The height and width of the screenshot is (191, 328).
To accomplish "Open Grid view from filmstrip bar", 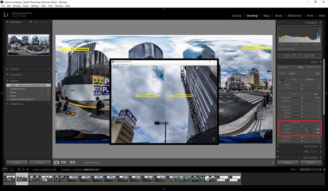I will tap(19, 170).
